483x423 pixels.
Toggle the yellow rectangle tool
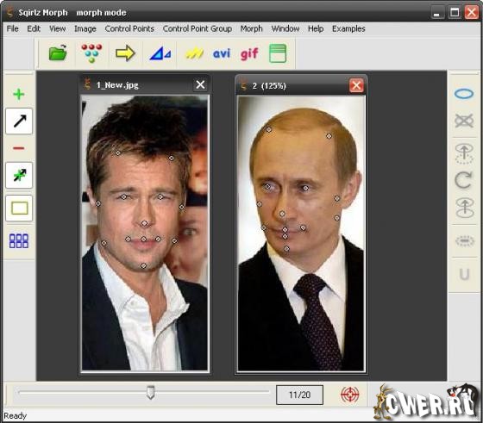coord(19,208)
